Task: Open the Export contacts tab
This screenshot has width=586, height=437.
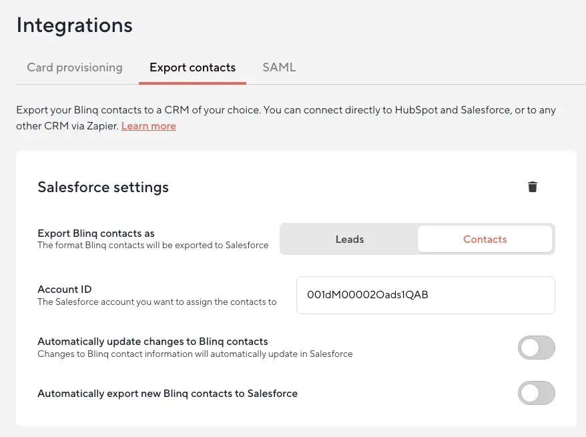Action: [192, 67]
